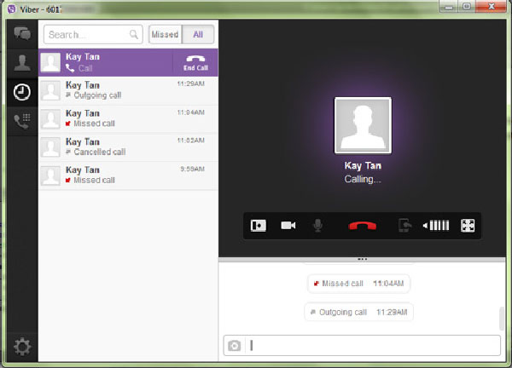
Task: Switch to the Missed calls tab
Action: pyautogui.click(x=165, y=34)
